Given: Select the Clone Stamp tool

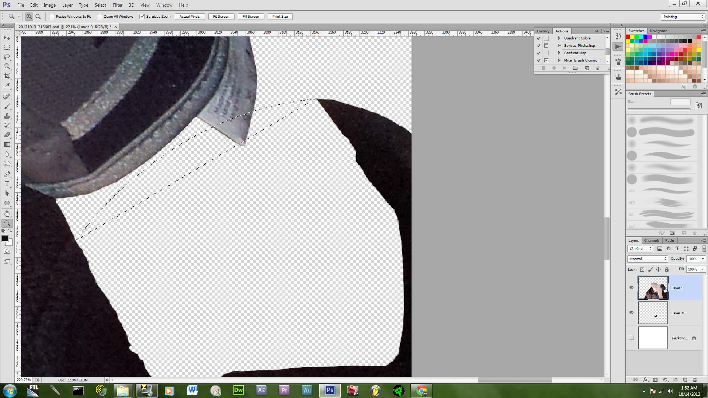Looking at the screenshot, I should tap(7, 116).
